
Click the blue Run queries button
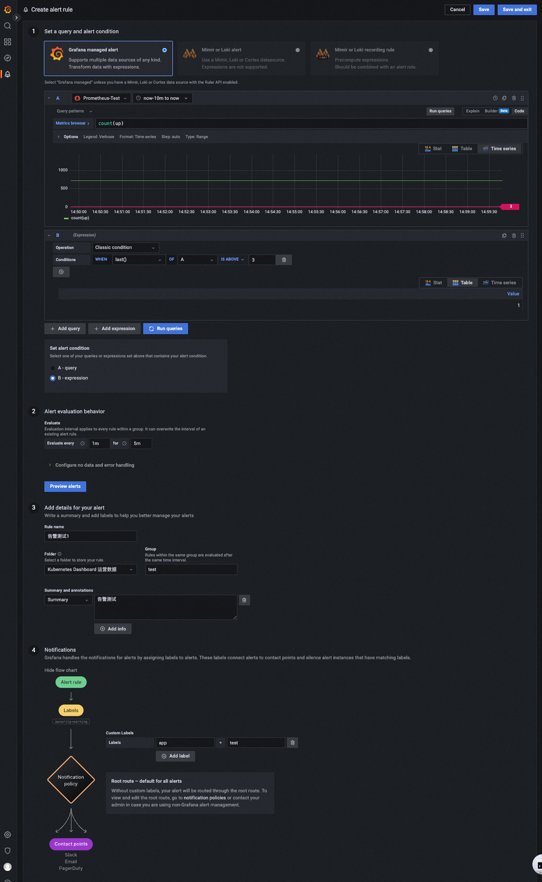[x=165, y=329]
